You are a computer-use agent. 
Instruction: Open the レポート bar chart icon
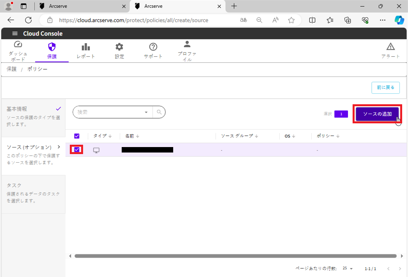pyautogui.click(x=86, y=47)
